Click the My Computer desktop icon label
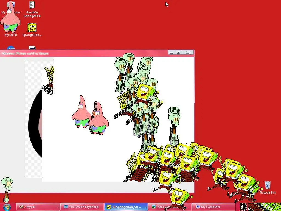This screenshot has width=281, height=211. tap(11, 12)
